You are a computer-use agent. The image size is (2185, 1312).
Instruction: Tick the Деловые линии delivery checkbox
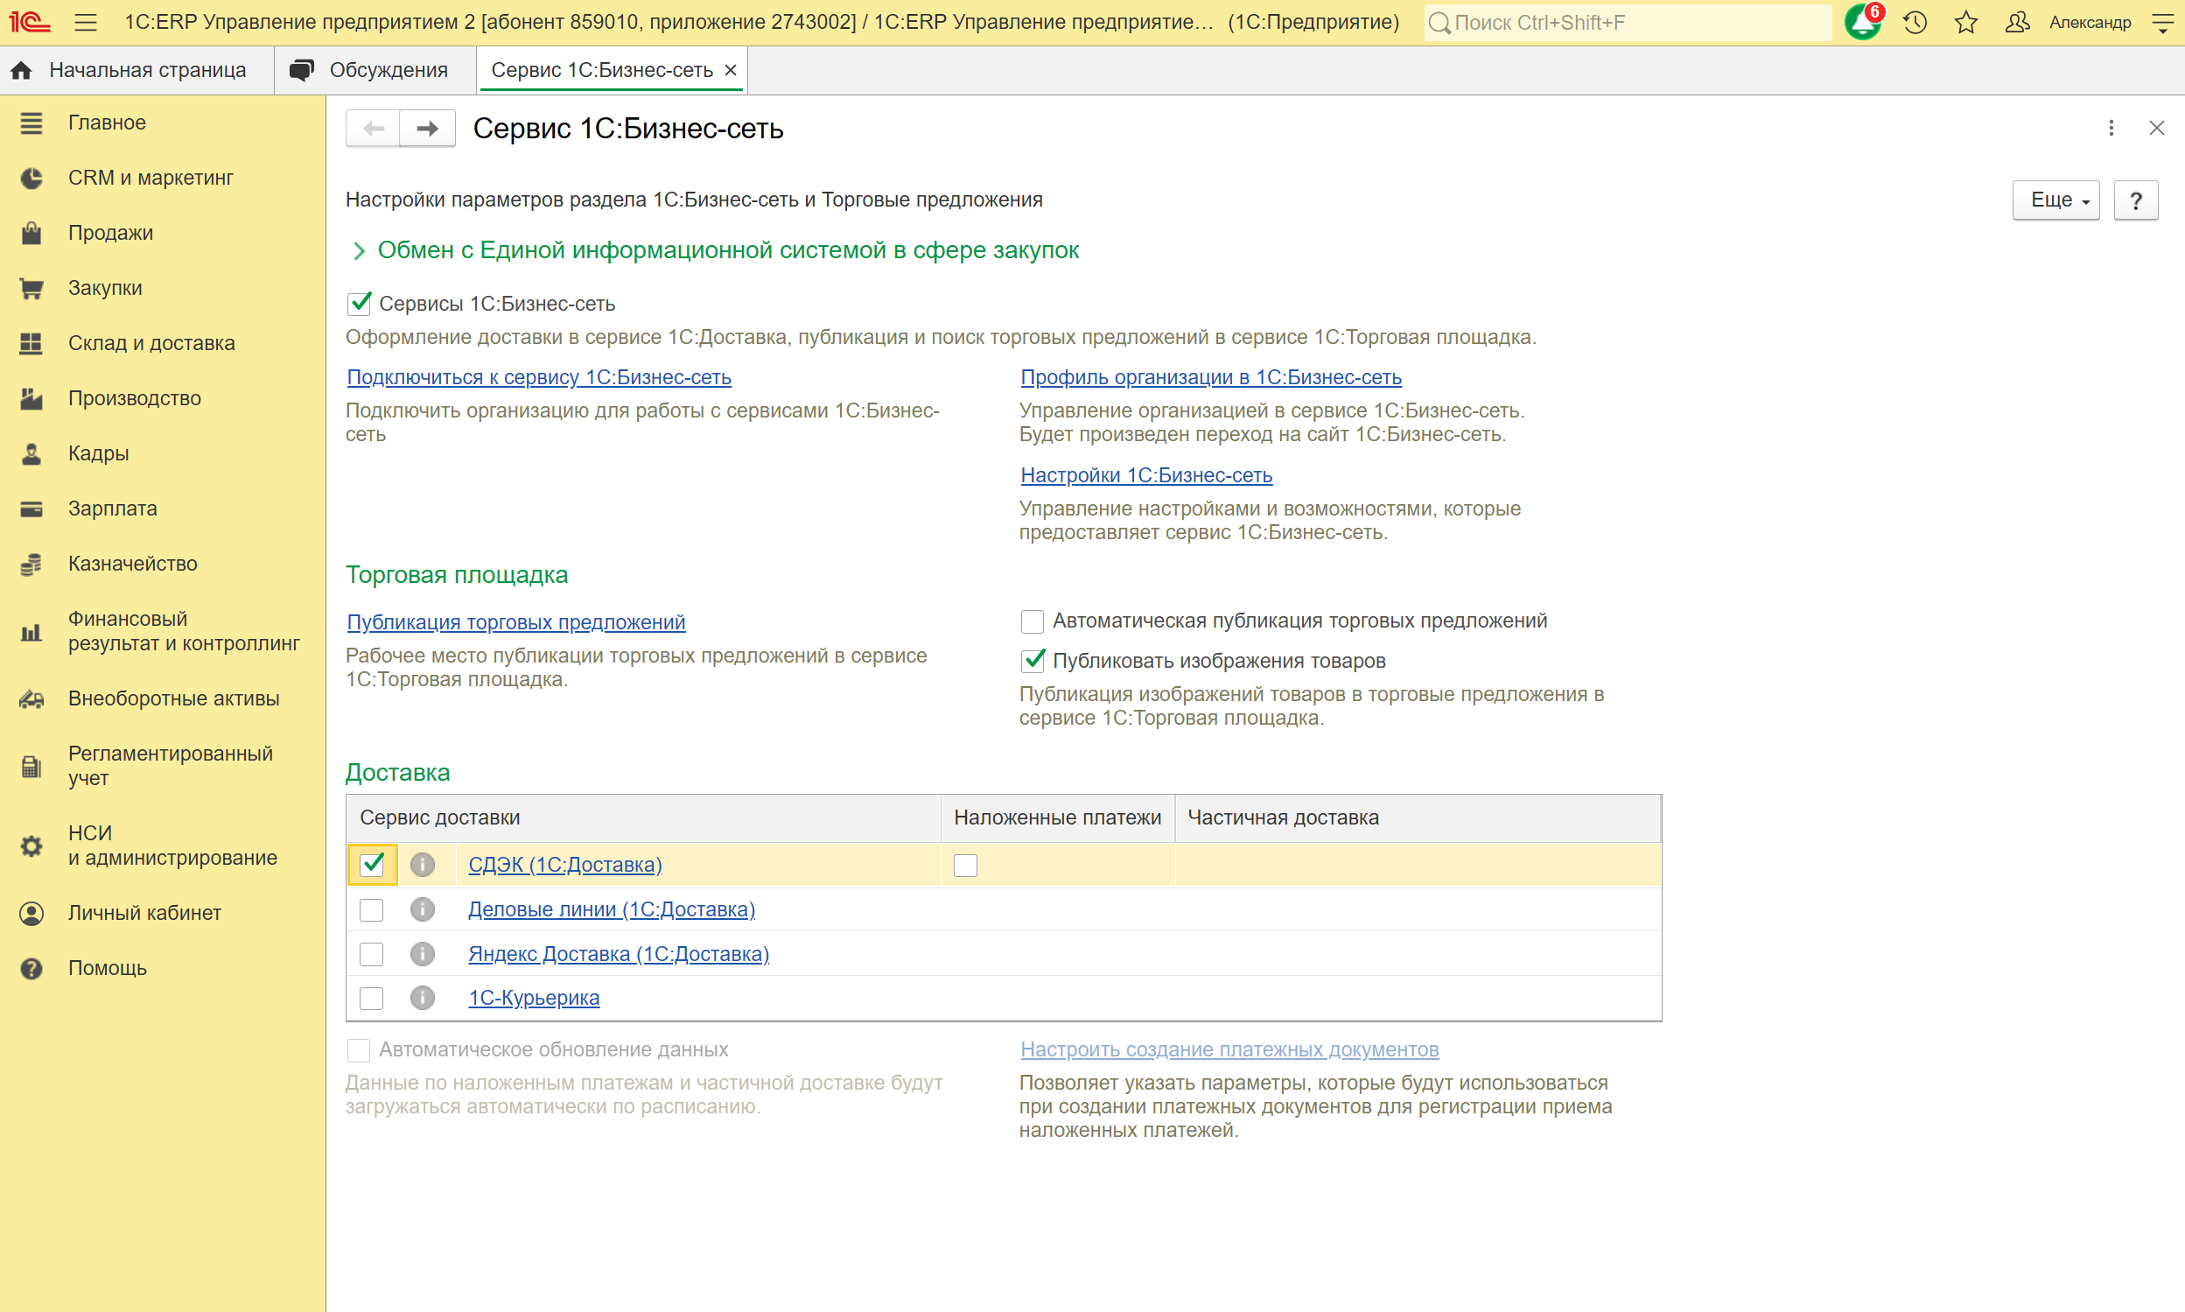pyautogui.click(x=371, y=909)
